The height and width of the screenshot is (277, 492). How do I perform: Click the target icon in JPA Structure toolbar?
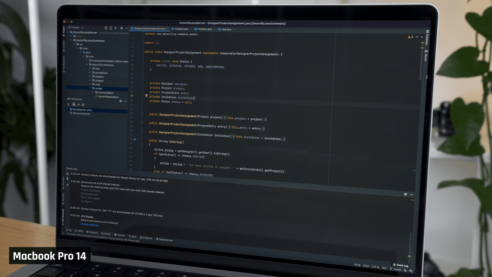pos(83,105)
